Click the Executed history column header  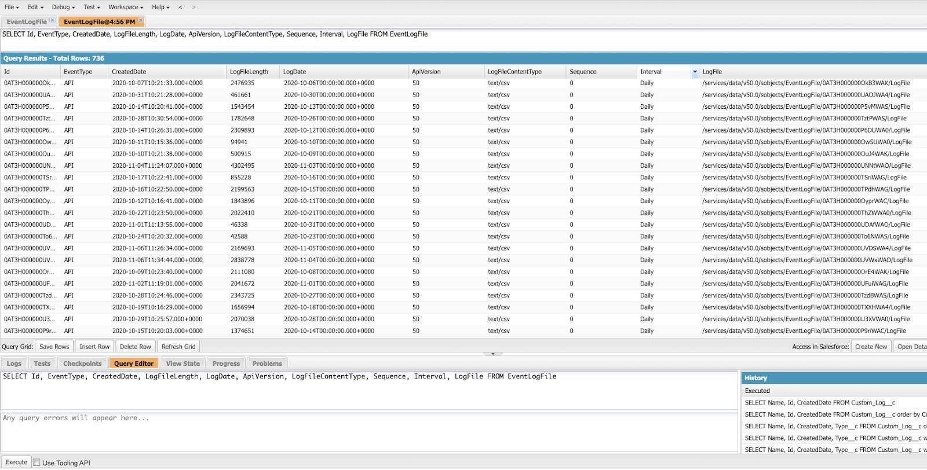834,391
